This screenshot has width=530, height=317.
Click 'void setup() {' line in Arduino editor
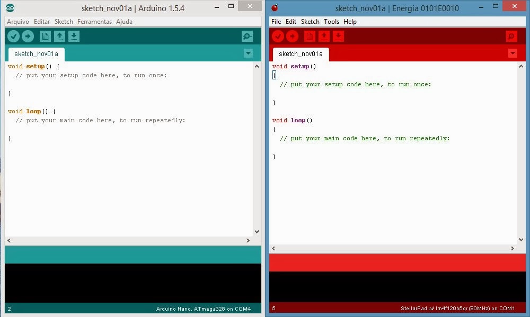point(33,67)
